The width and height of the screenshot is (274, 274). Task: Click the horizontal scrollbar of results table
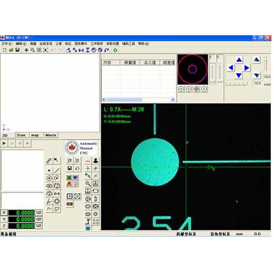pos(138,100)
